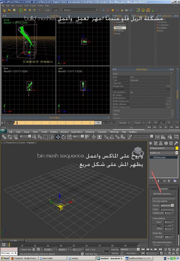The width and height of the screenshot is (180, 261).
Task: Click the yellow object color swatch
Action: tap(177, 148)
